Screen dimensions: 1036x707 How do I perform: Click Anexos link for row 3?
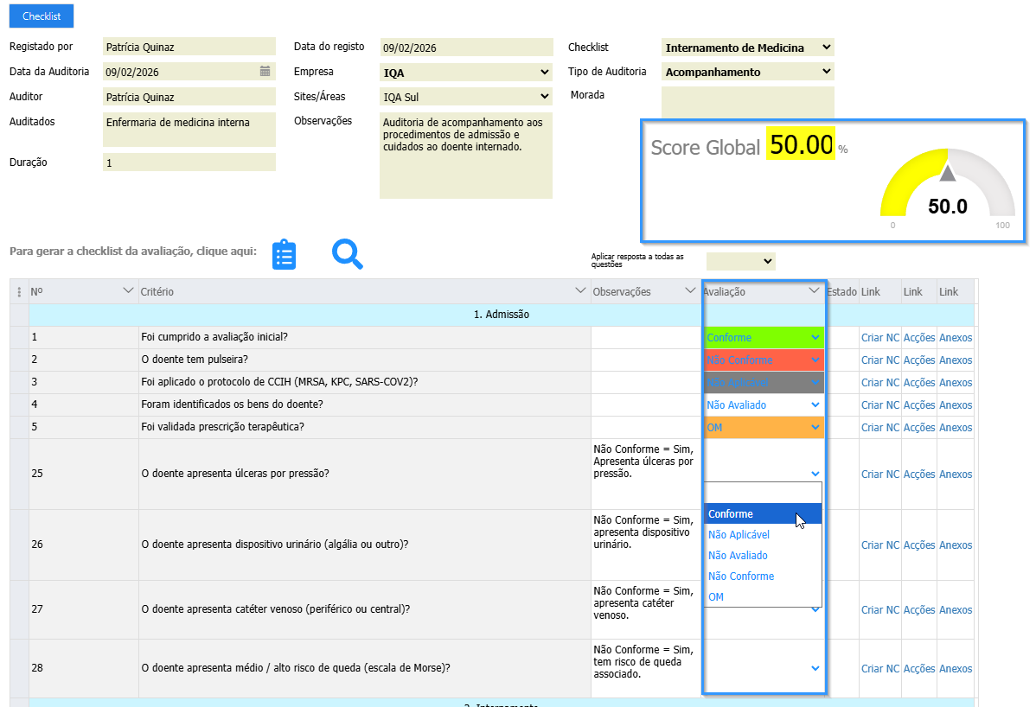pos(956,382)
